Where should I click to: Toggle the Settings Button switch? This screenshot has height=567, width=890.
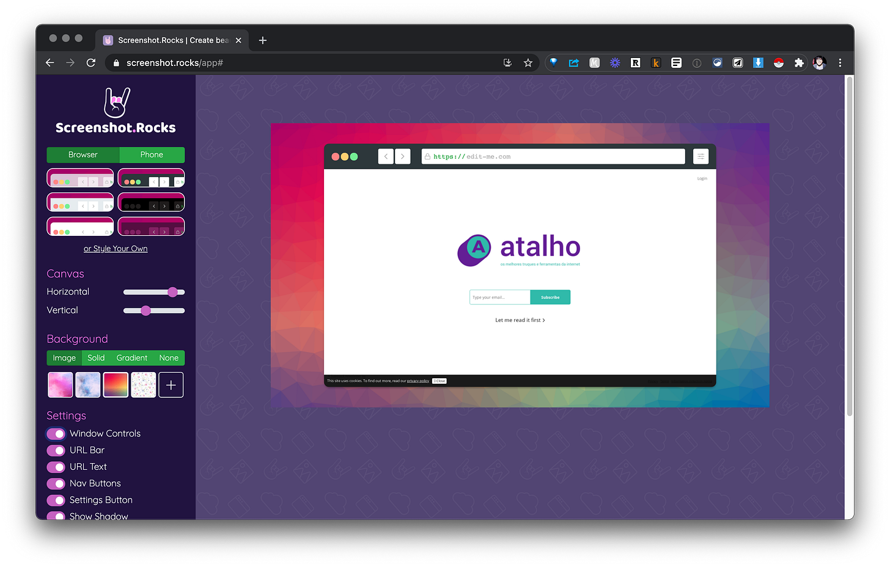click(x=56, y=500)
